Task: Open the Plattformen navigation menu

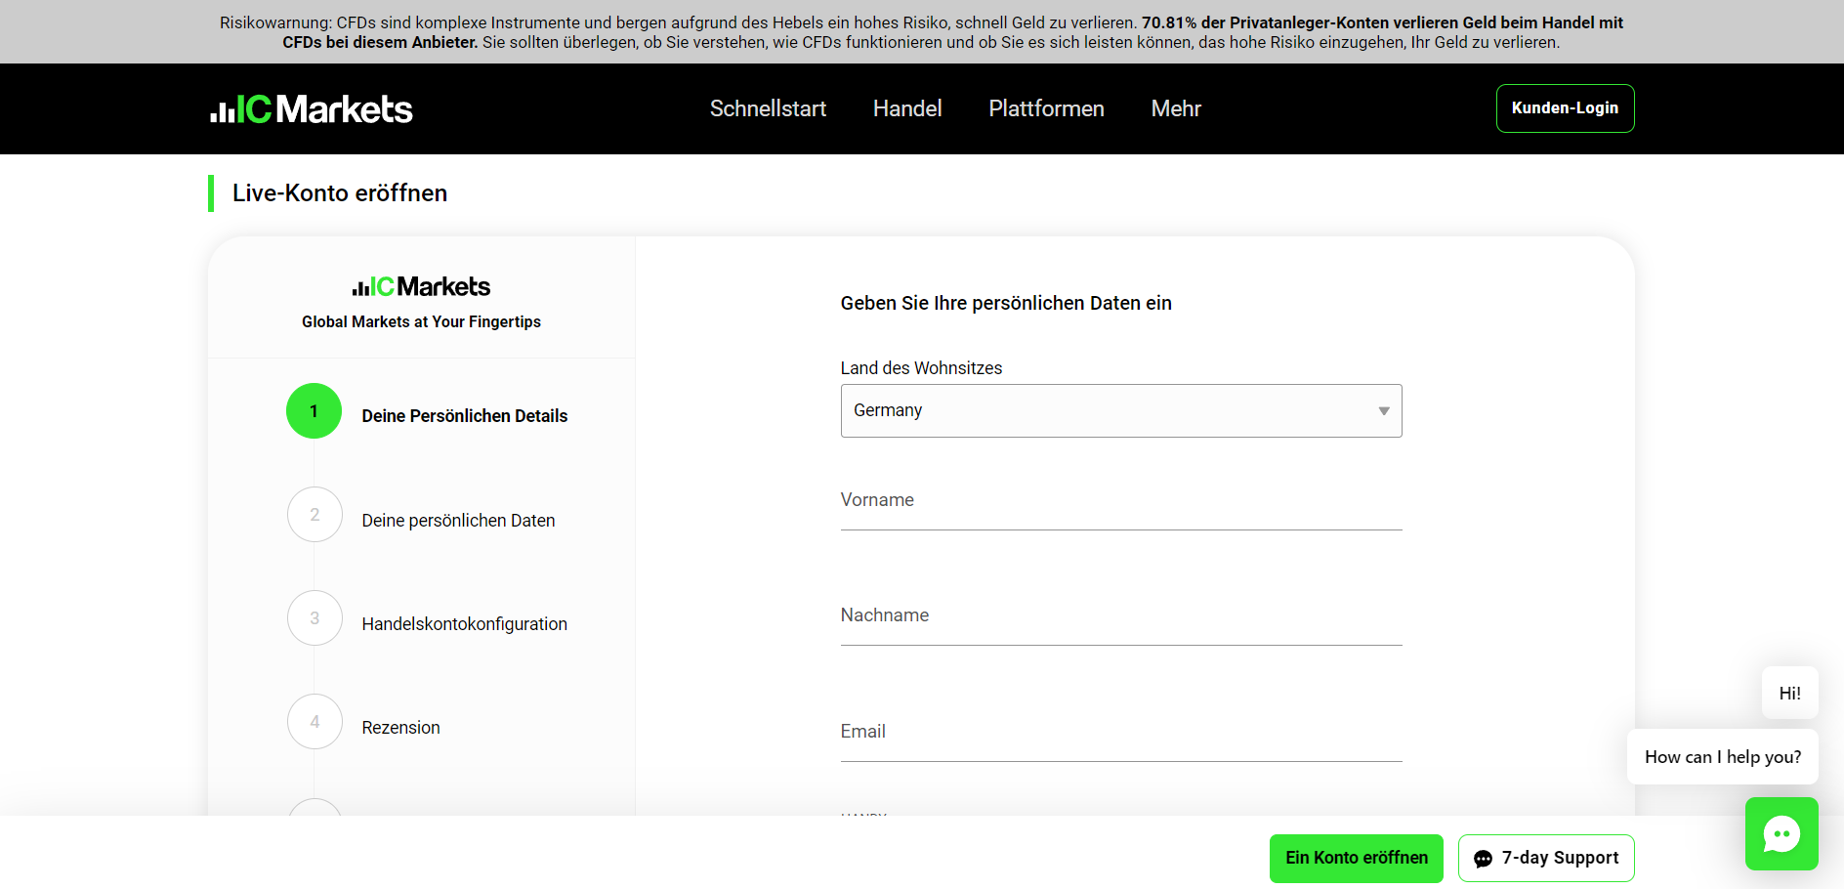Action: click(1046, 108)
